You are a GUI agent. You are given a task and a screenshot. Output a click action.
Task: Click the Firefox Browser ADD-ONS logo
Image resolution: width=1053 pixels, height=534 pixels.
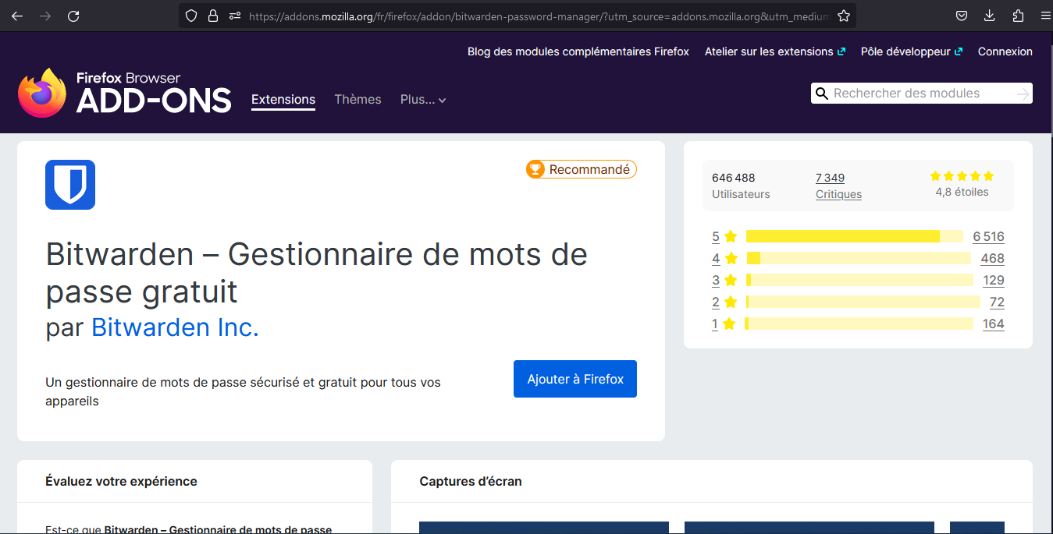click(x=125, y=93)
